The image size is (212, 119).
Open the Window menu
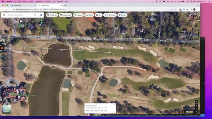(60, 1)
